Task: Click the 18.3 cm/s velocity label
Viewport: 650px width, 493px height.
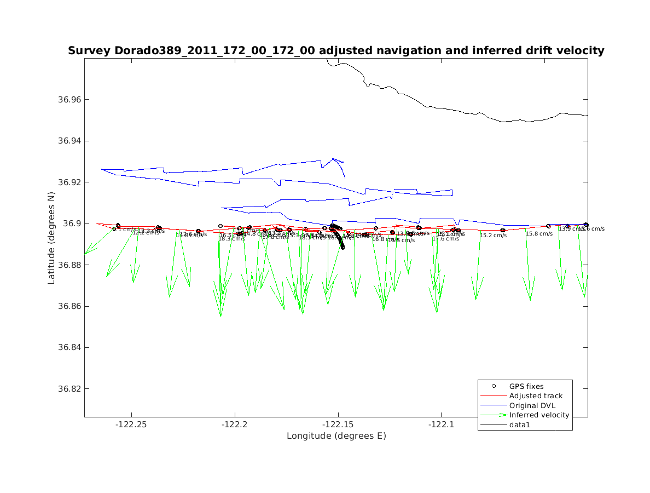Action: coord(231,239)
